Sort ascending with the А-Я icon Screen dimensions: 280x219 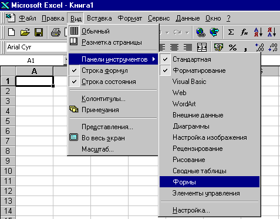(x=258, y=32)
